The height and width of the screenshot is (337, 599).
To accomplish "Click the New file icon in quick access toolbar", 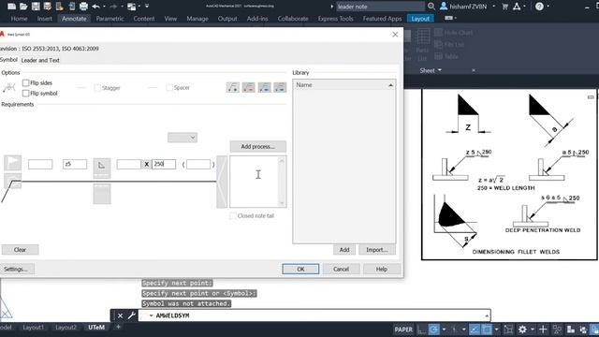I will click(x=11, y=7).
